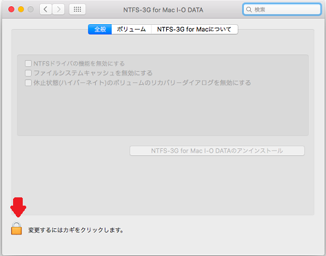Open the NTFS-3G for Macについて tab
Image resolution: width=326 pixels, height=256 pixels.
[x=194, y=30]
